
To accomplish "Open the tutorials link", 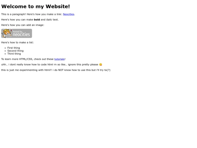I will [x=59, y=59].
